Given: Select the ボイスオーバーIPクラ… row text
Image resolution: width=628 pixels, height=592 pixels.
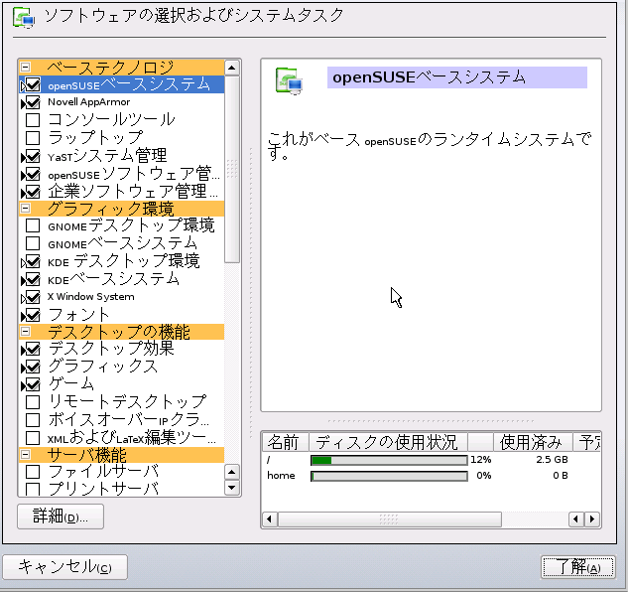Looking at the screenshot, I should point(129,419).
